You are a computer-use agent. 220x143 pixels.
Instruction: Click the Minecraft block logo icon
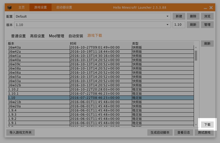point(9,7)
